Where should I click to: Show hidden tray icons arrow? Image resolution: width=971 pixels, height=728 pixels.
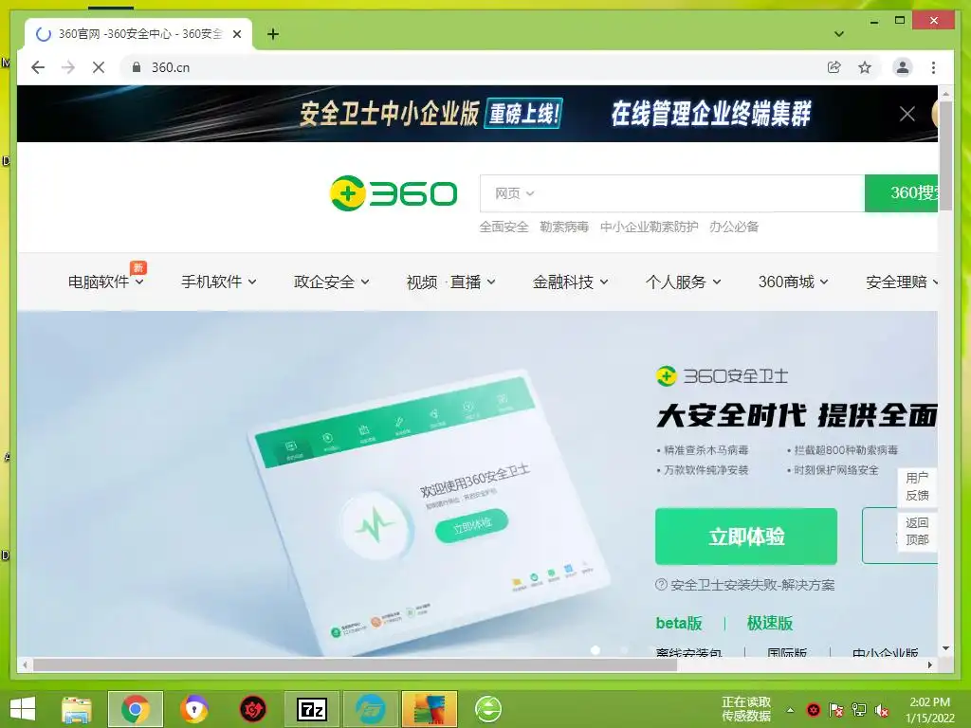(x=790, y=710)
